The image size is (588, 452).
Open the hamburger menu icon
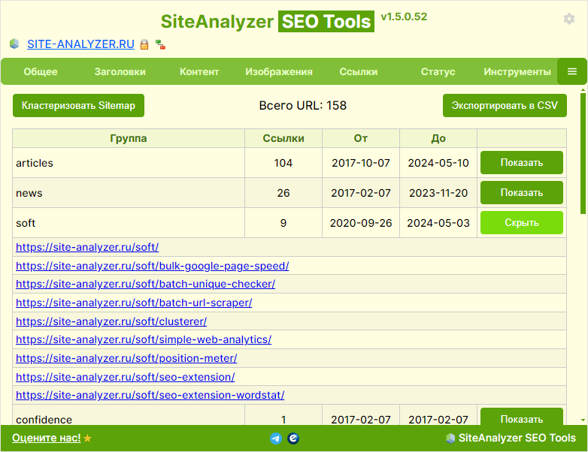click(572, 71)
